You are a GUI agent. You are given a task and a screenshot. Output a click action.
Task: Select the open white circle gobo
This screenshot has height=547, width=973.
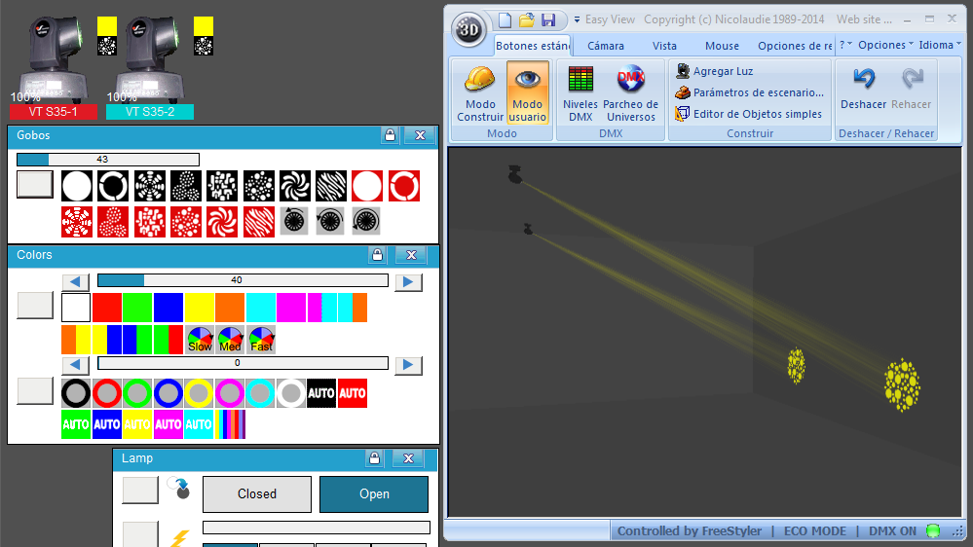click(x=77, y=186)
